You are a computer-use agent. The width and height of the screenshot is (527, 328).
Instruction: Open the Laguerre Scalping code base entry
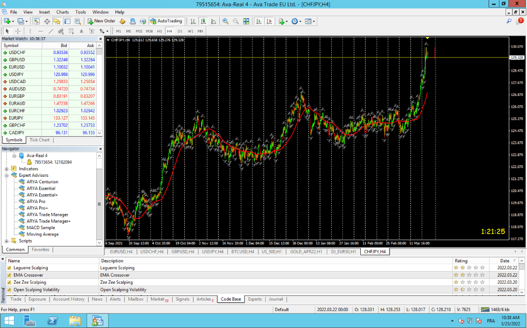coord(30,268)
